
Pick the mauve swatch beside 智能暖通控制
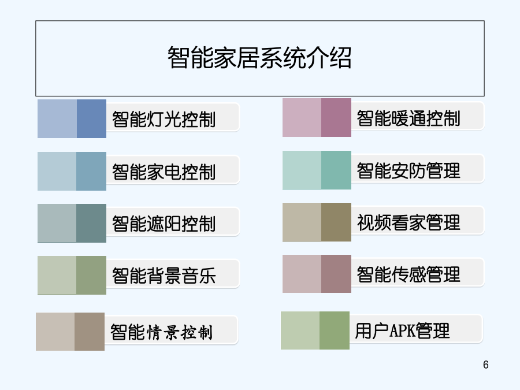point(317,117)
